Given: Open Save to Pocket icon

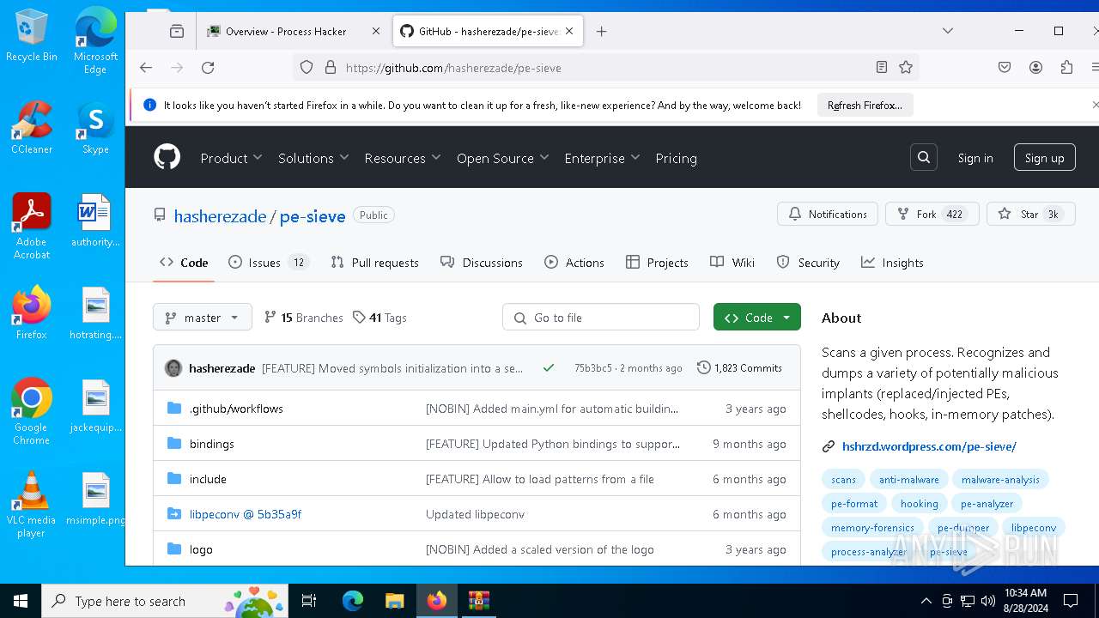Looking at the screenshot, I should pos(1005,68).
